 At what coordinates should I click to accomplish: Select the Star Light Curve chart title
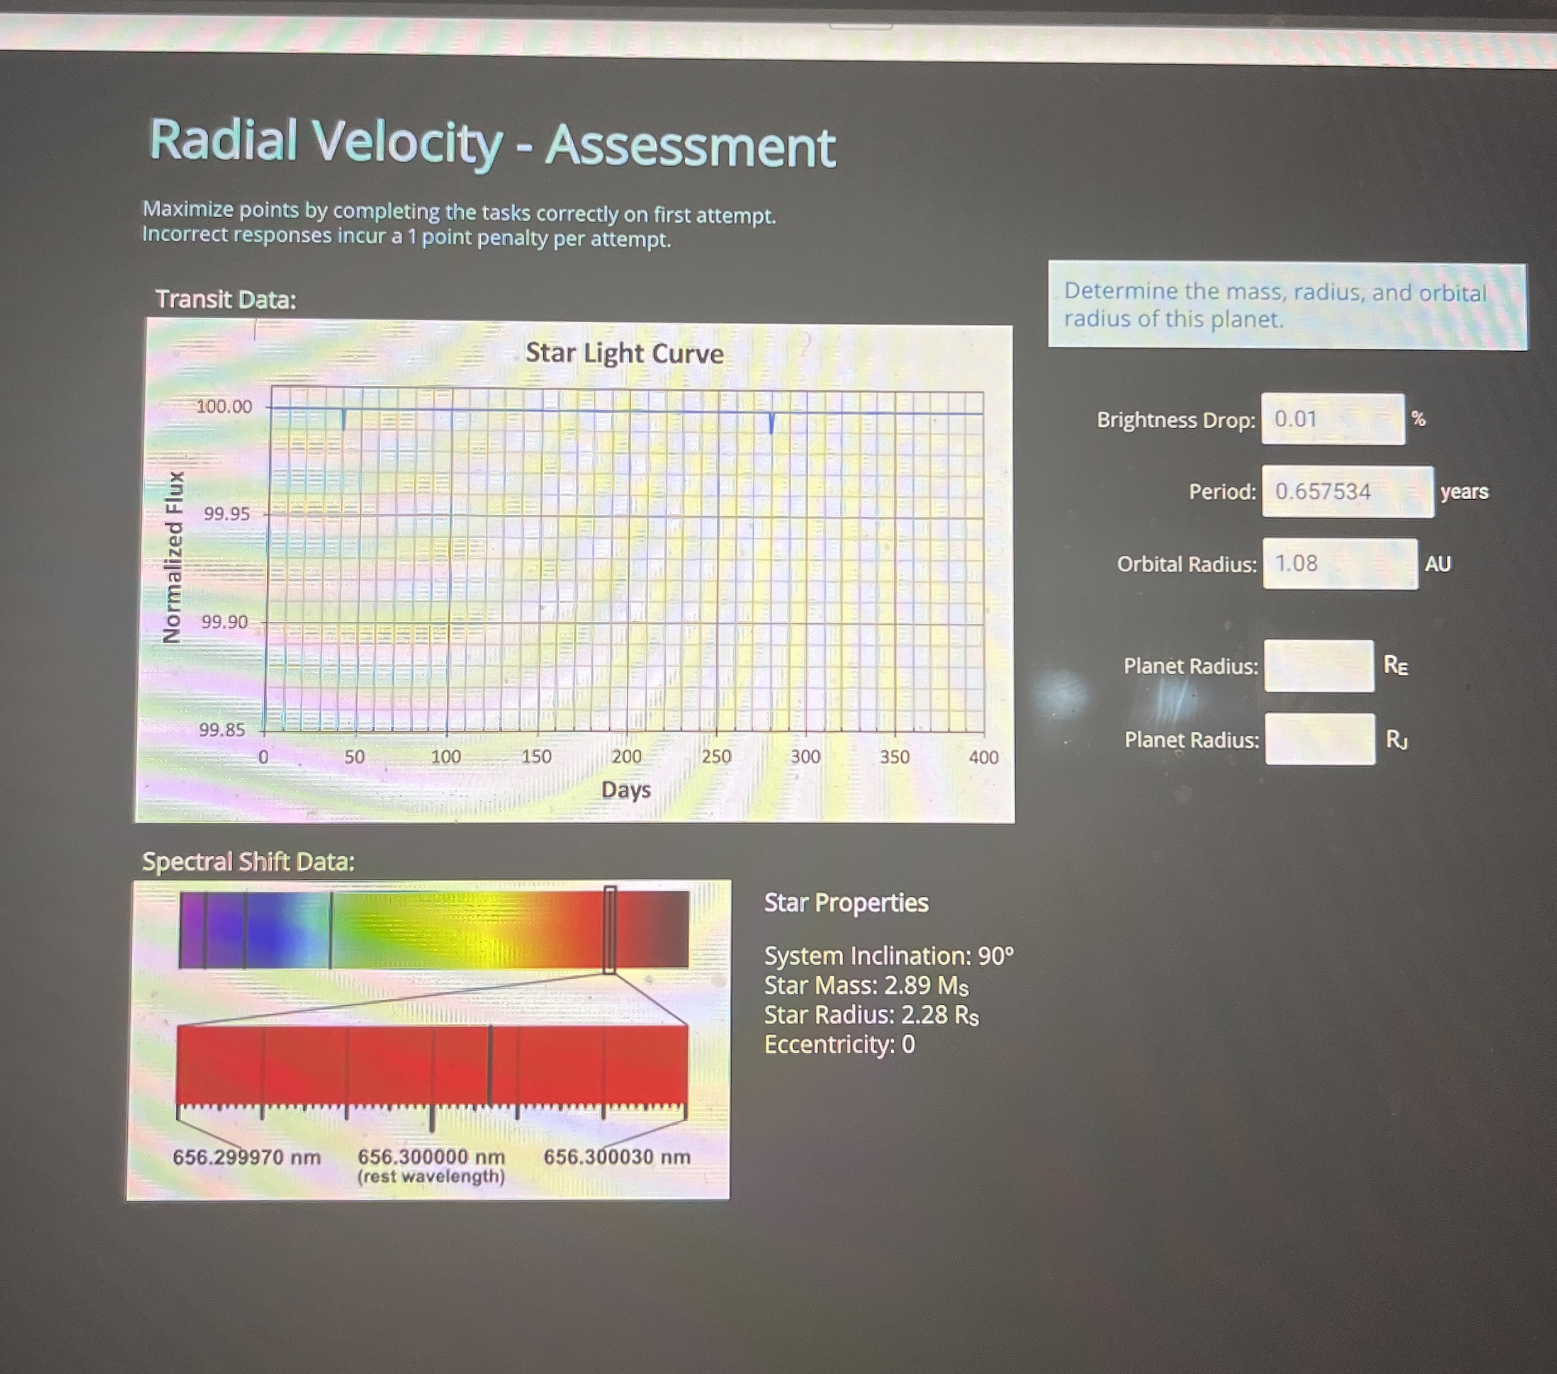(x=625, y=353)
